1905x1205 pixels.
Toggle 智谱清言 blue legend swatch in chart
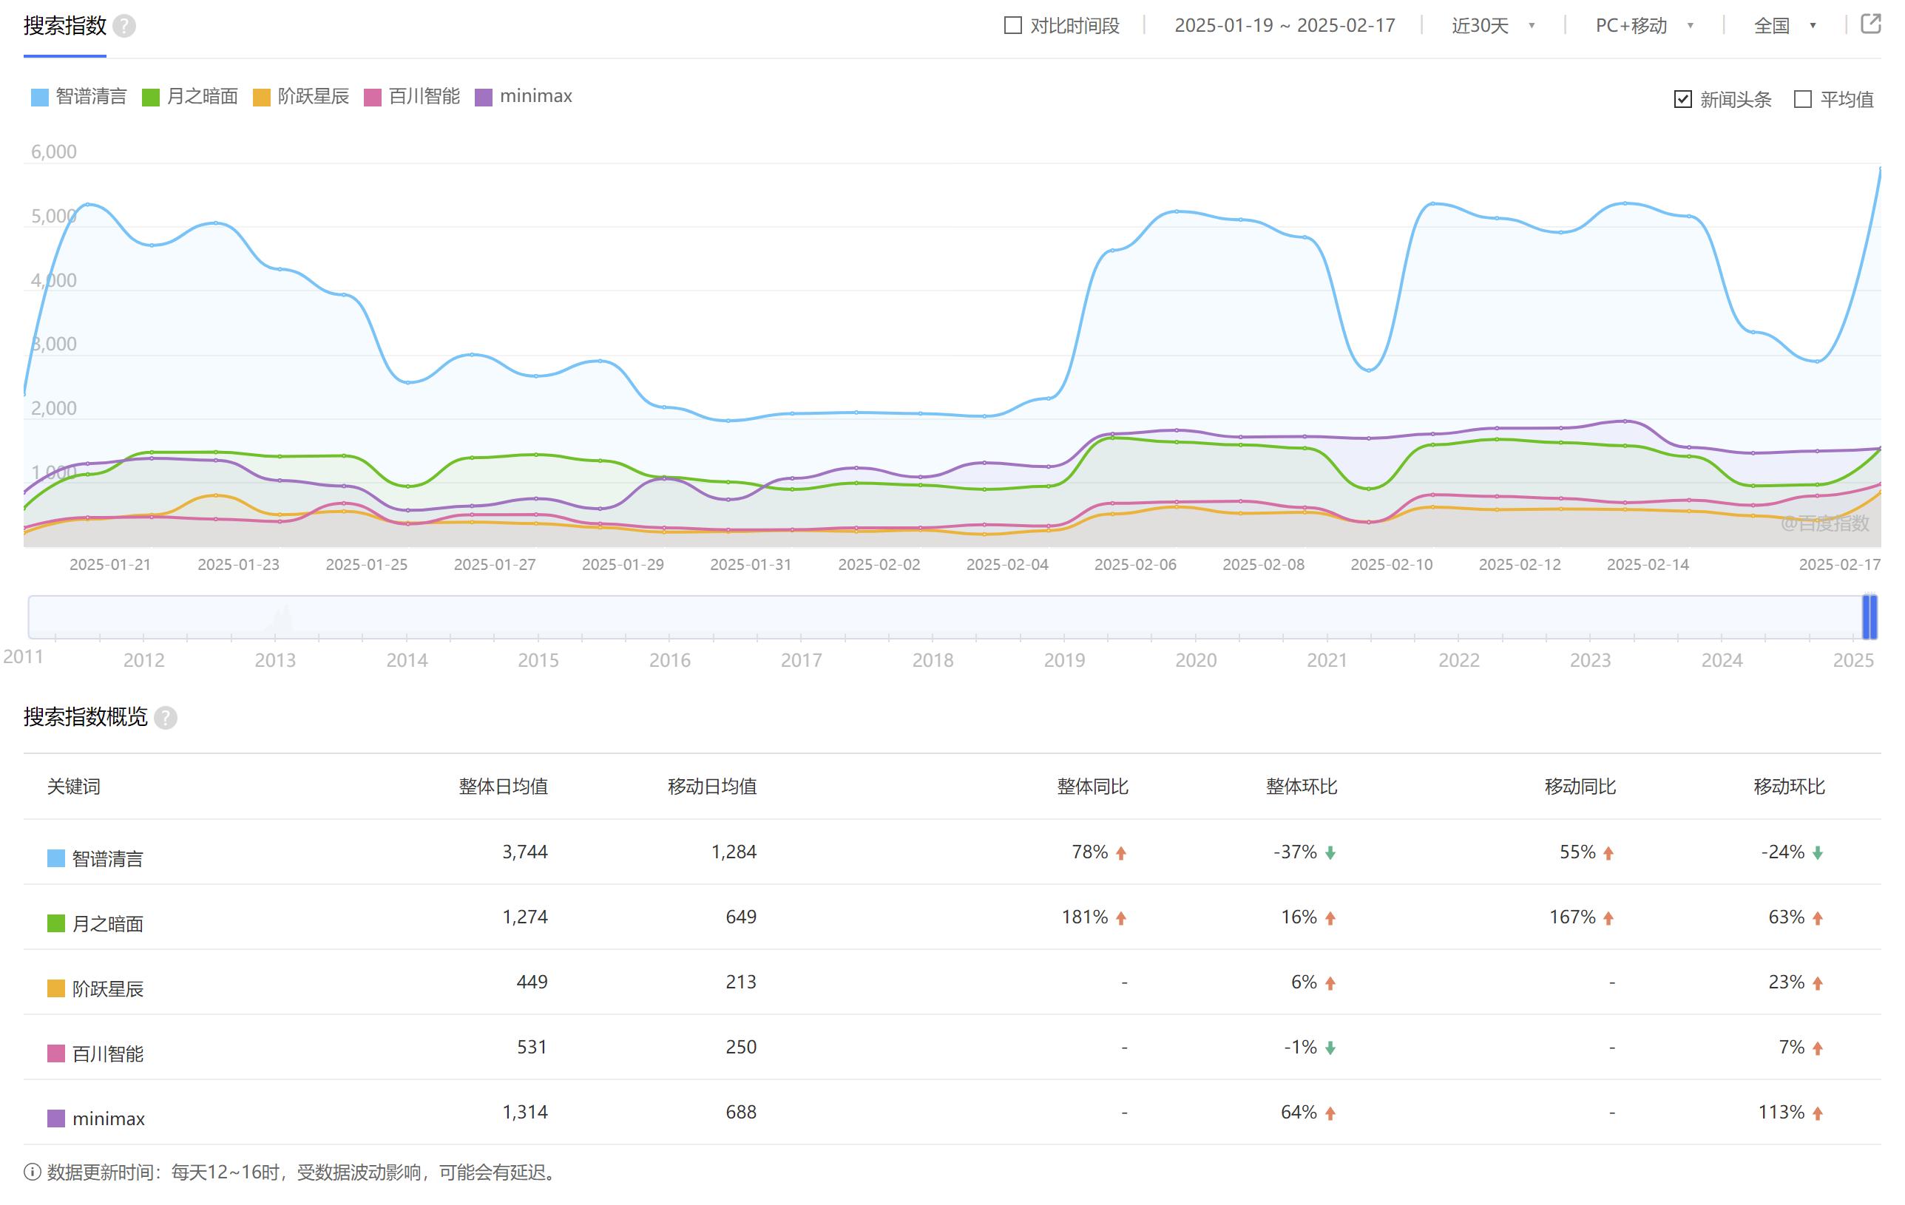39,98
